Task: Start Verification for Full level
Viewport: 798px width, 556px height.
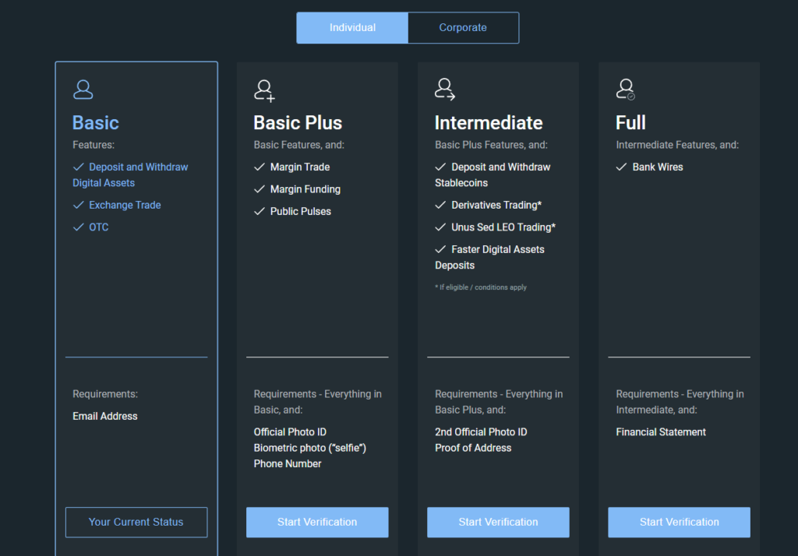Action: coord(679,523)
